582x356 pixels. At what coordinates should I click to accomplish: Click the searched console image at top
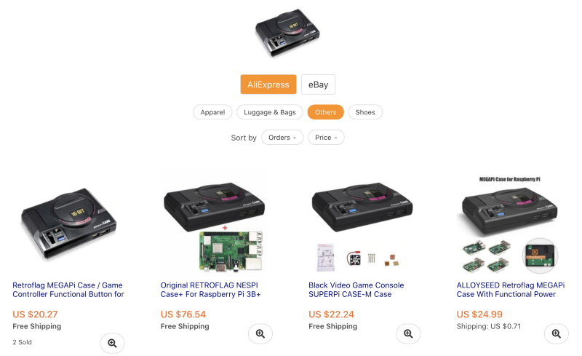click(x=287, y=33)
